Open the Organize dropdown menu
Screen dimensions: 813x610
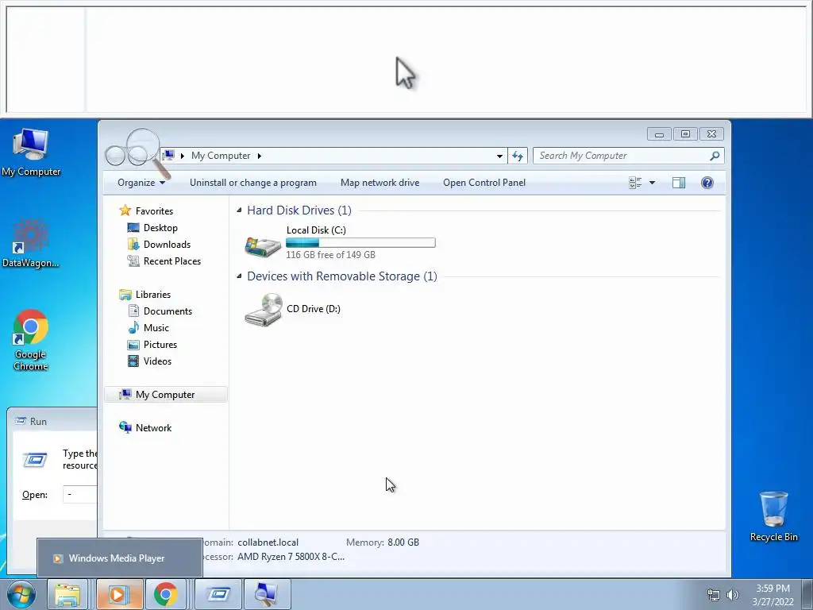point(141,183)
